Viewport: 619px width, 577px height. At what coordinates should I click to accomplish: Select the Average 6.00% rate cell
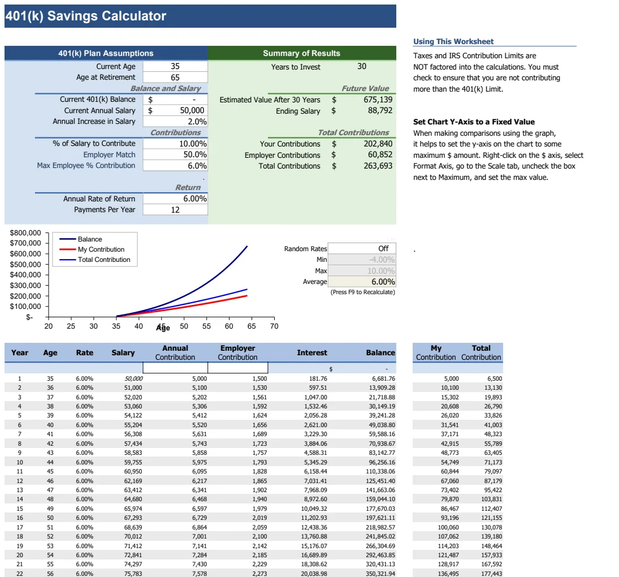[362, 282]
